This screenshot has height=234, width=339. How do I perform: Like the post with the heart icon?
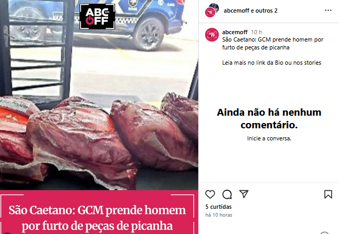click(x=210, y=195)
